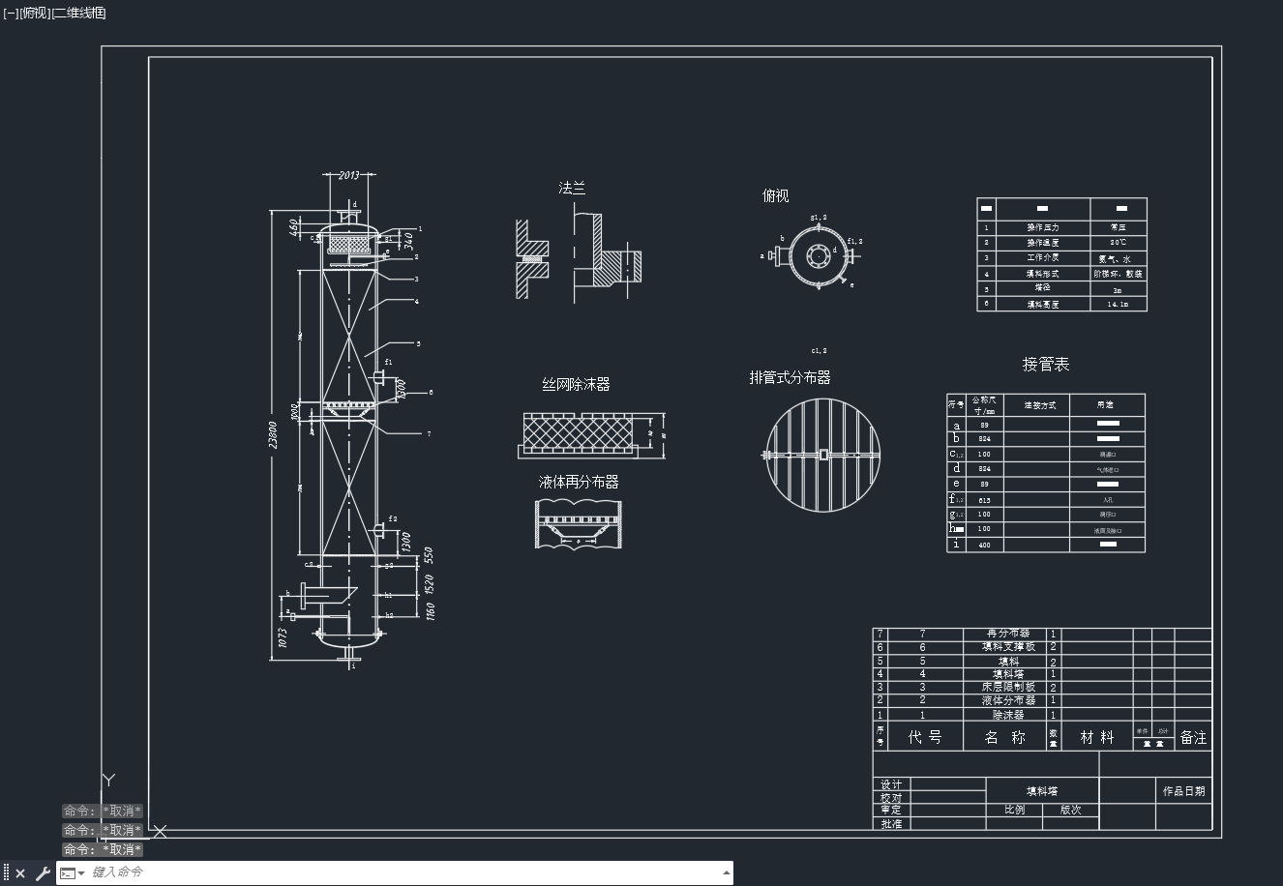Screen dimensions: 1283x886
Task: Select the 1160 dimension text
Action: click(431, 611)
